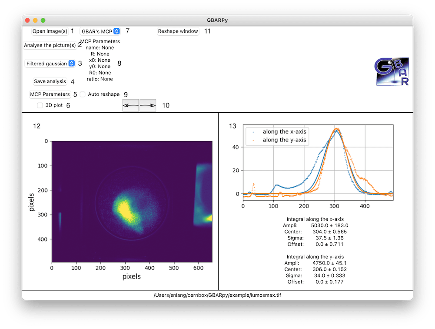Click the 'name: None' parameter text
Image resolution: width=435 pixels, height=329 pixels.
click(x=100, y=47)
